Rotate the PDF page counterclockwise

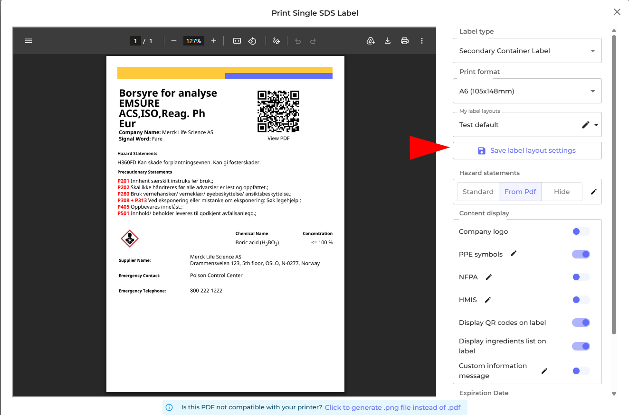pyautogui.click(x=252, y=41)
